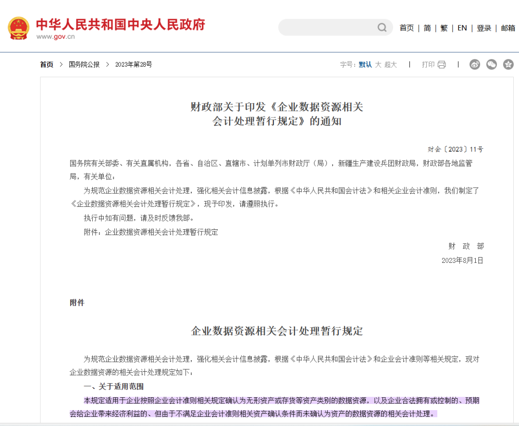Viewport: 519px width, 426px height.
Task: Switch to simplified Chinese 简
Action: coord(427,28)
